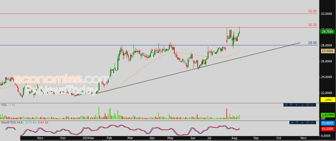
Task: Click the D:61.32 value label
Action: 43,123
